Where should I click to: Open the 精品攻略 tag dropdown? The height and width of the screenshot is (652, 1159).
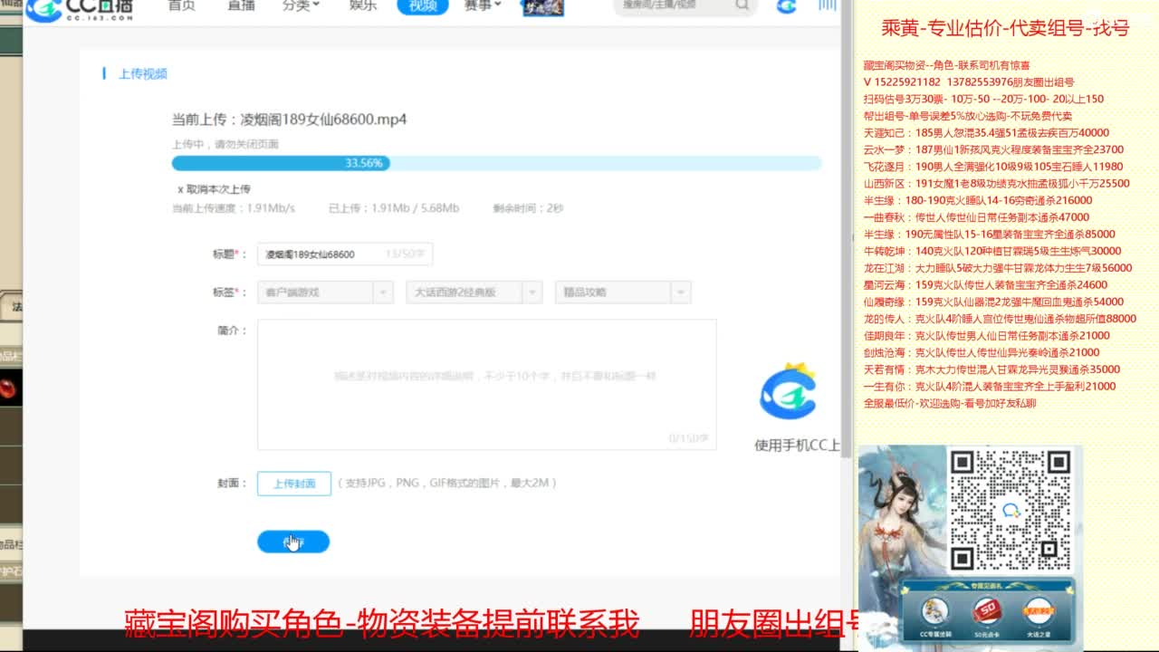(x=623, y=292)
